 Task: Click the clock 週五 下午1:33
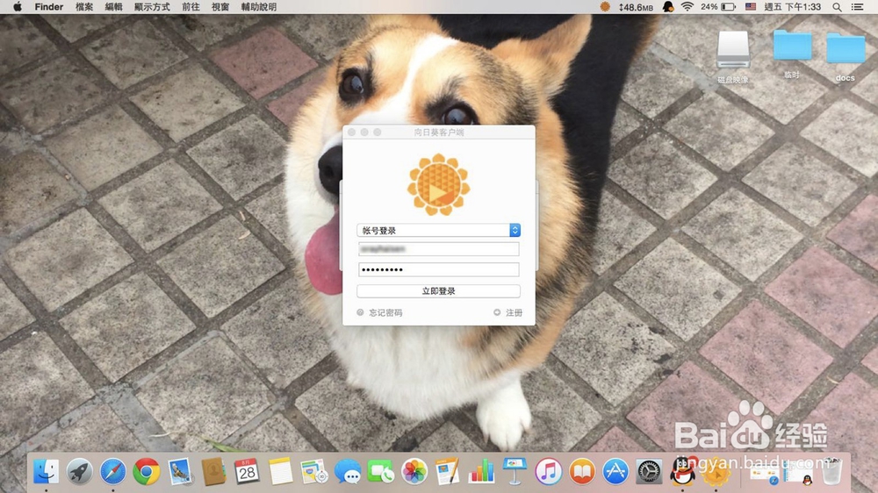coord(792,7)
